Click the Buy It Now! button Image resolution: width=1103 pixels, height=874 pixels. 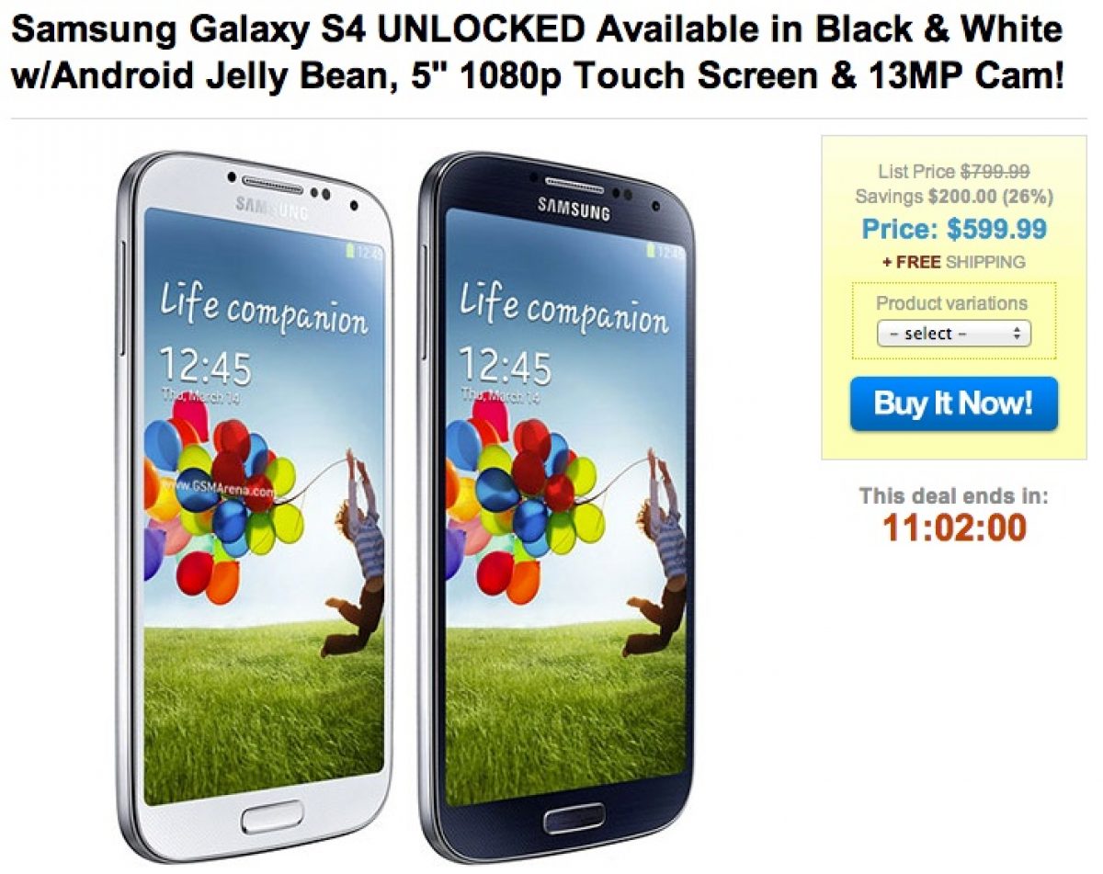tap(953, 403)
